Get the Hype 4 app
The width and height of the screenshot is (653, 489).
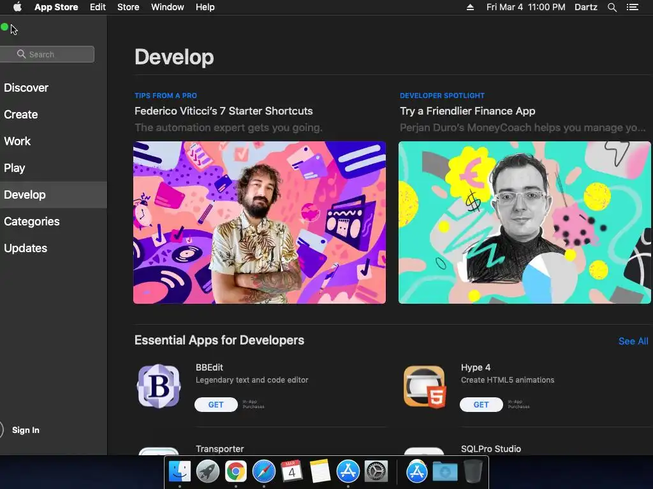(481, 404)
